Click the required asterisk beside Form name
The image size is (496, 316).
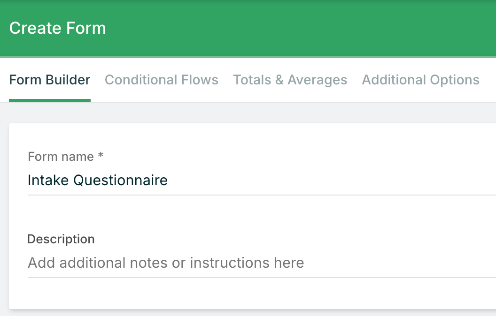101,155
